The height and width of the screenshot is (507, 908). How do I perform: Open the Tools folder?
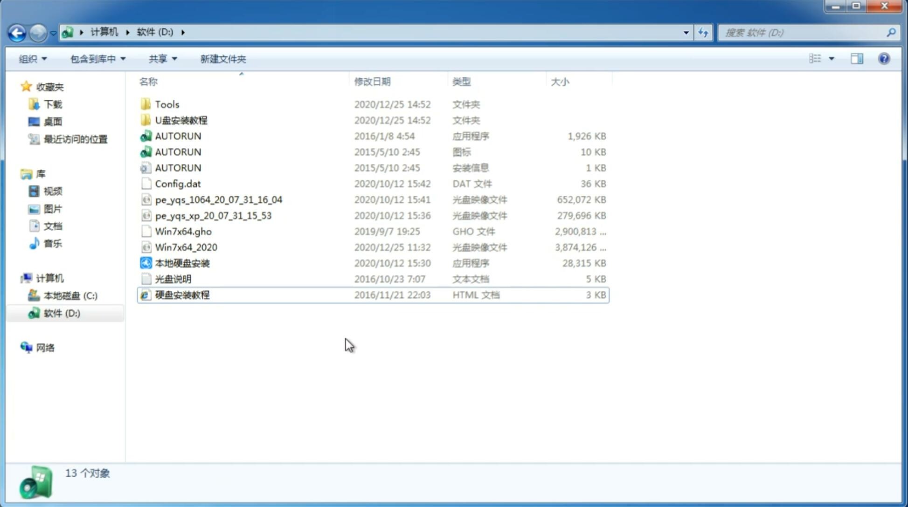pos(166,104)
